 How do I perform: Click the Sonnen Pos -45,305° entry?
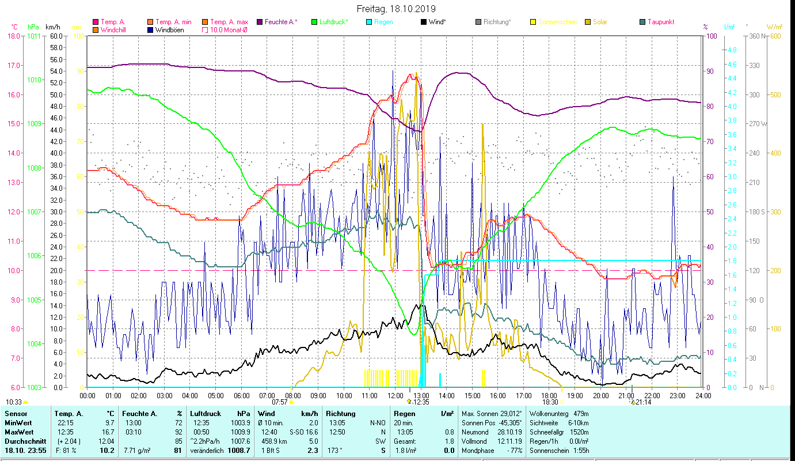[x=492, y=423]
